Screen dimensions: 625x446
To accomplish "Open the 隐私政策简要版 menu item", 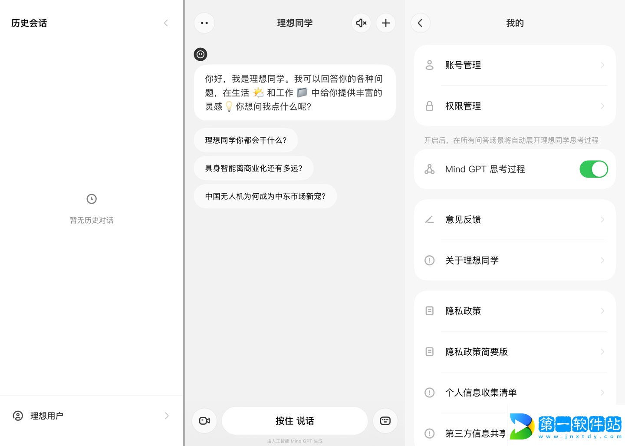I will click(515, 352).
